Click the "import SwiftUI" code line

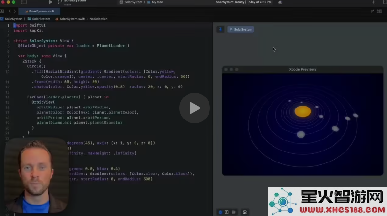pos(30,25)
